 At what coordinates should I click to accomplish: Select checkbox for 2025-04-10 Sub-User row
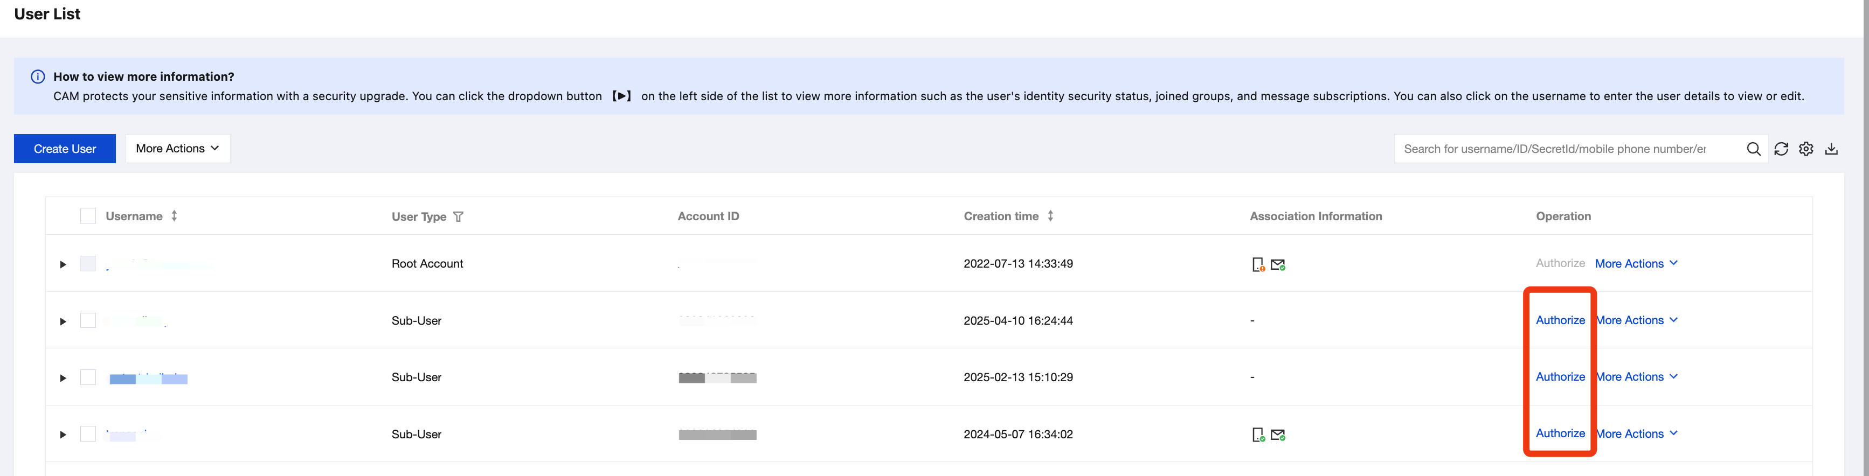coord(88,320)
